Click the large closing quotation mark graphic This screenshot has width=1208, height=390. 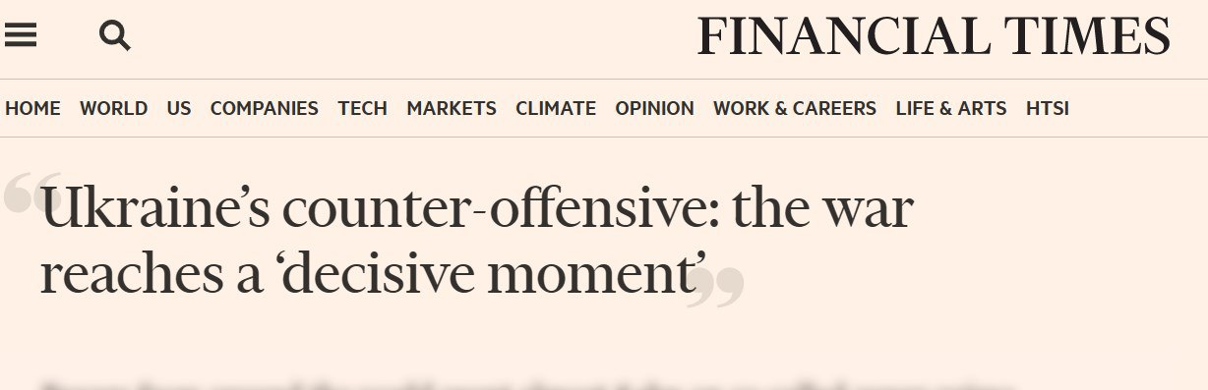point(714,286)
